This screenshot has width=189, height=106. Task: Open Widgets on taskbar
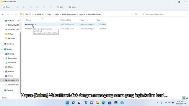click(85, 103)
